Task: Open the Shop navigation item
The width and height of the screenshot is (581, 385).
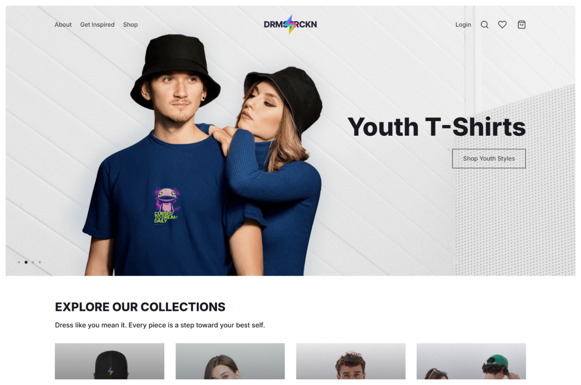Action: click(x=130, y=25)
